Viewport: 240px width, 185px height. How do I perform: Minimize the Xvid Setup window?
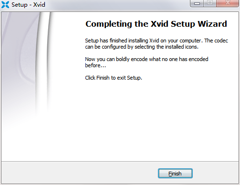[197, 3]
